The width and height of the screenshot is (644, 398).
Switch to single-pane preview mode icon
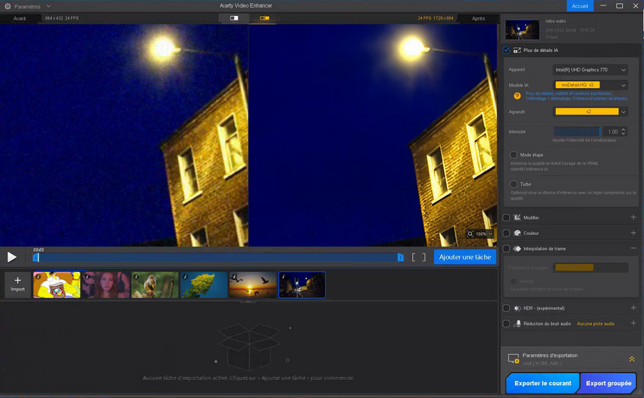coord(234,18)
